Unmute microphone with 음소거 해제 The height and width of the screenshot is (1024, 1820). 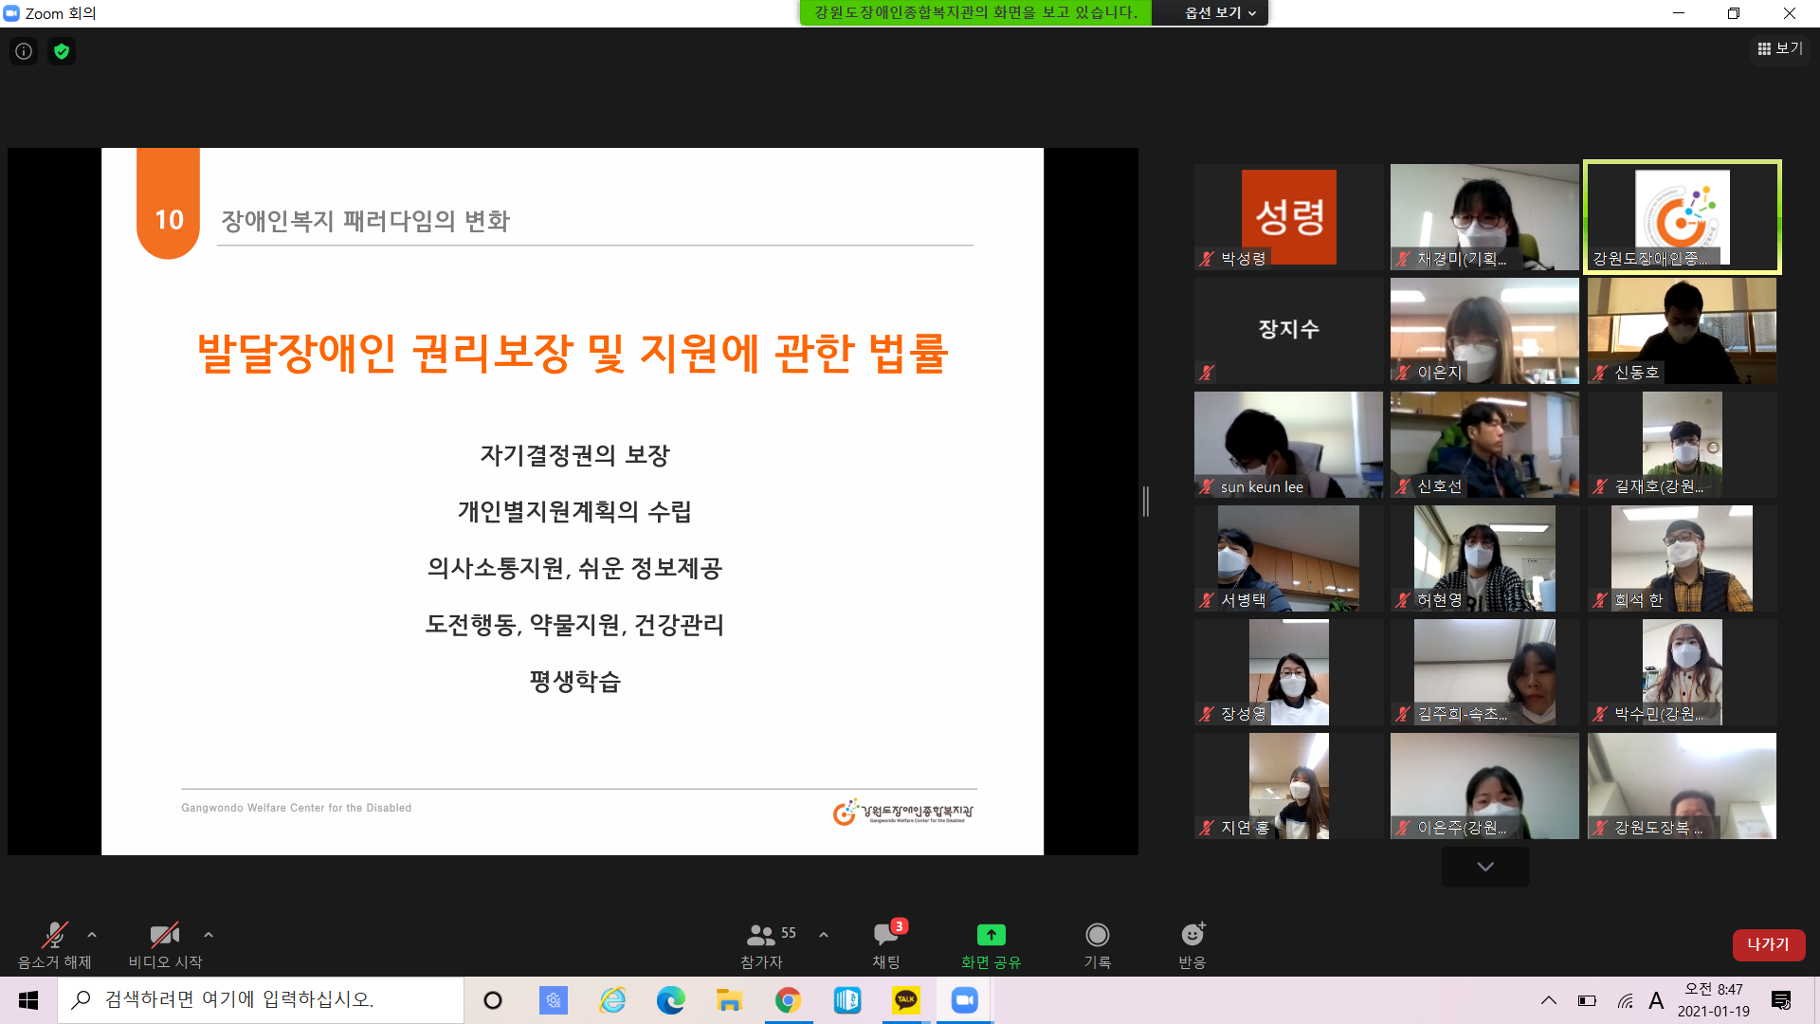click(55, 945)
